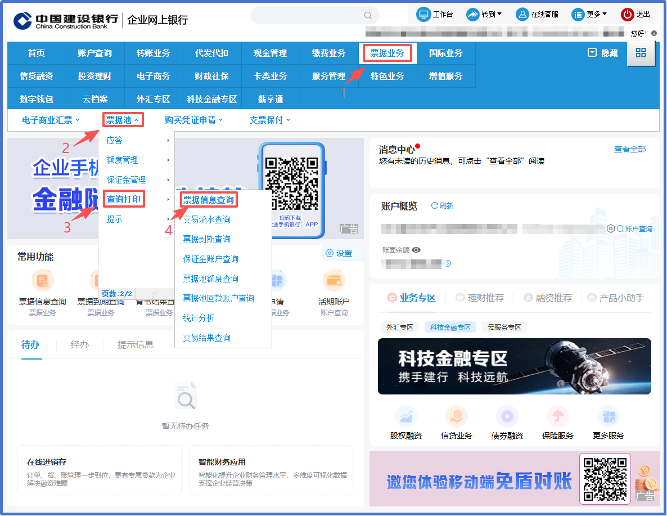Click the 查看全部 link in 消息中心

629,149
